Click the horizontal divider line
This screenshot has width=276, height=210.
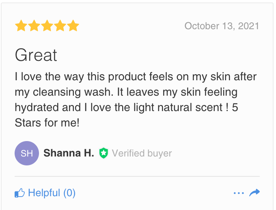click(137, 176)
